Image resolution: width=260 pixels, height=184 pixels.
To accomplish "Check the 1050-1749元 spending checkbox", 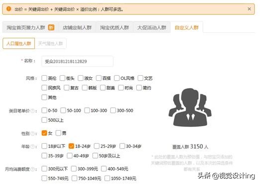I will [x=107, y=179].
